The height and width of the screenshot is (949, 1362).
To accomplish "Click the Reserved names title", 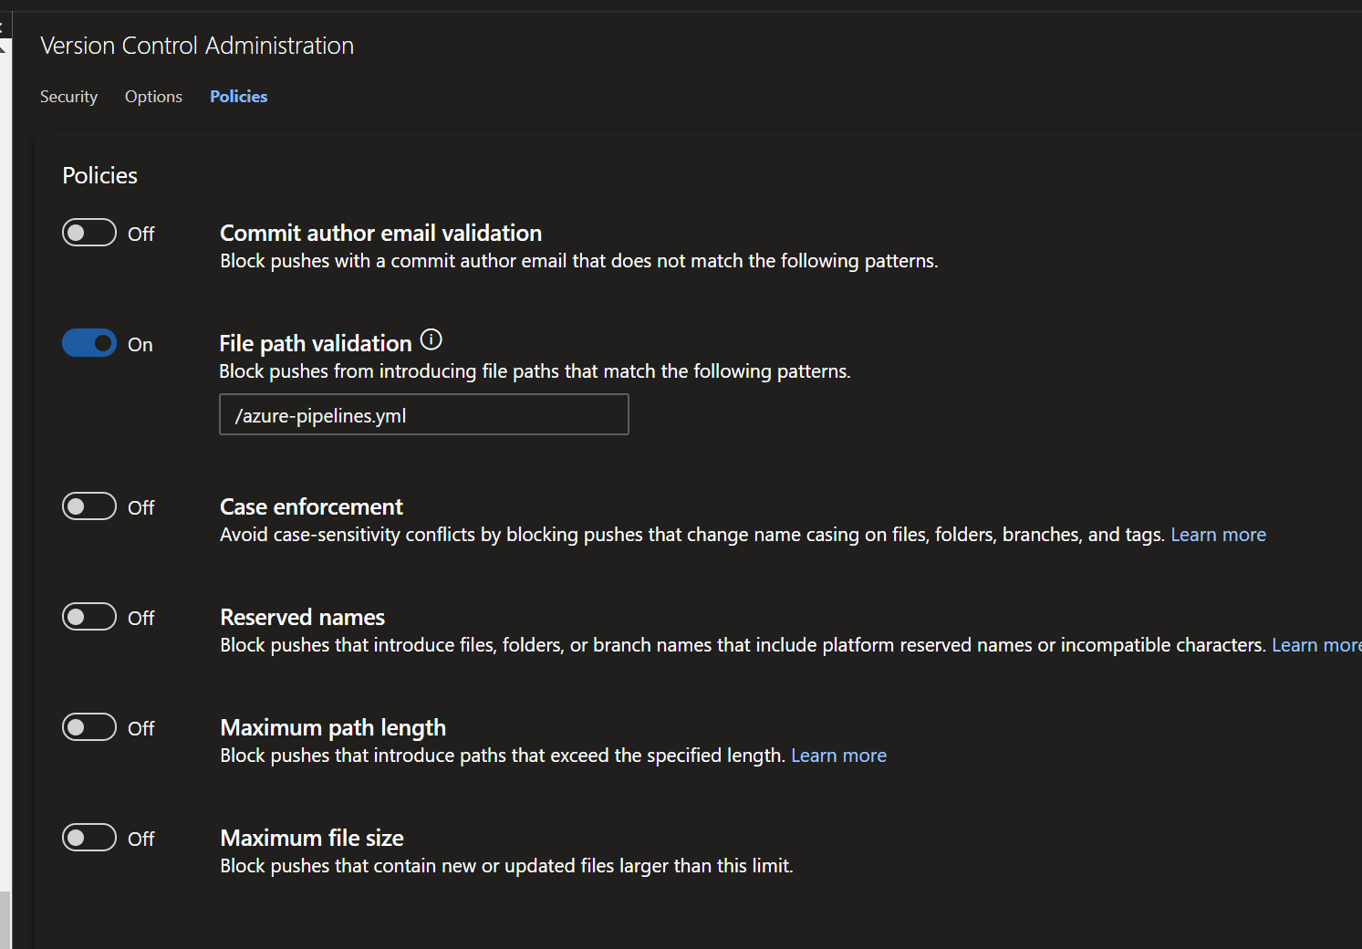I will 302,618.
